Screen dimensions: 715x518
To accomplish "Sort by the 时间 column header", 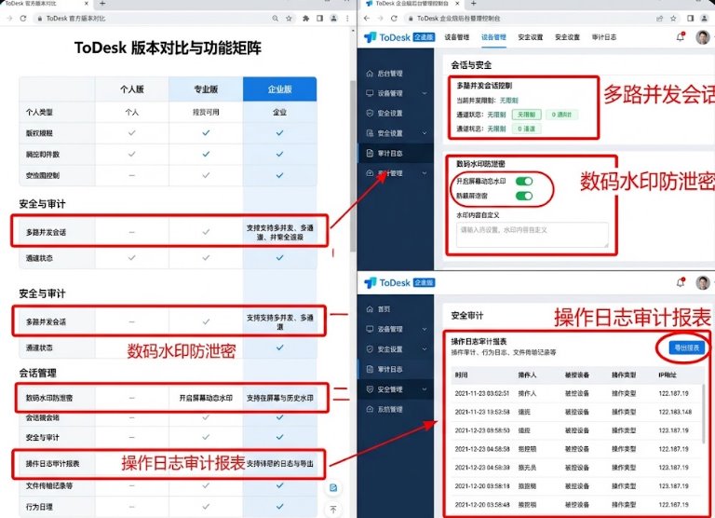I will (x=461, y=375).
